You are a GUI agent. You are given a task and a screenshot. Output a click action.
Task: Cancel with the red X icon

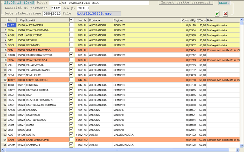coord(225,14)
